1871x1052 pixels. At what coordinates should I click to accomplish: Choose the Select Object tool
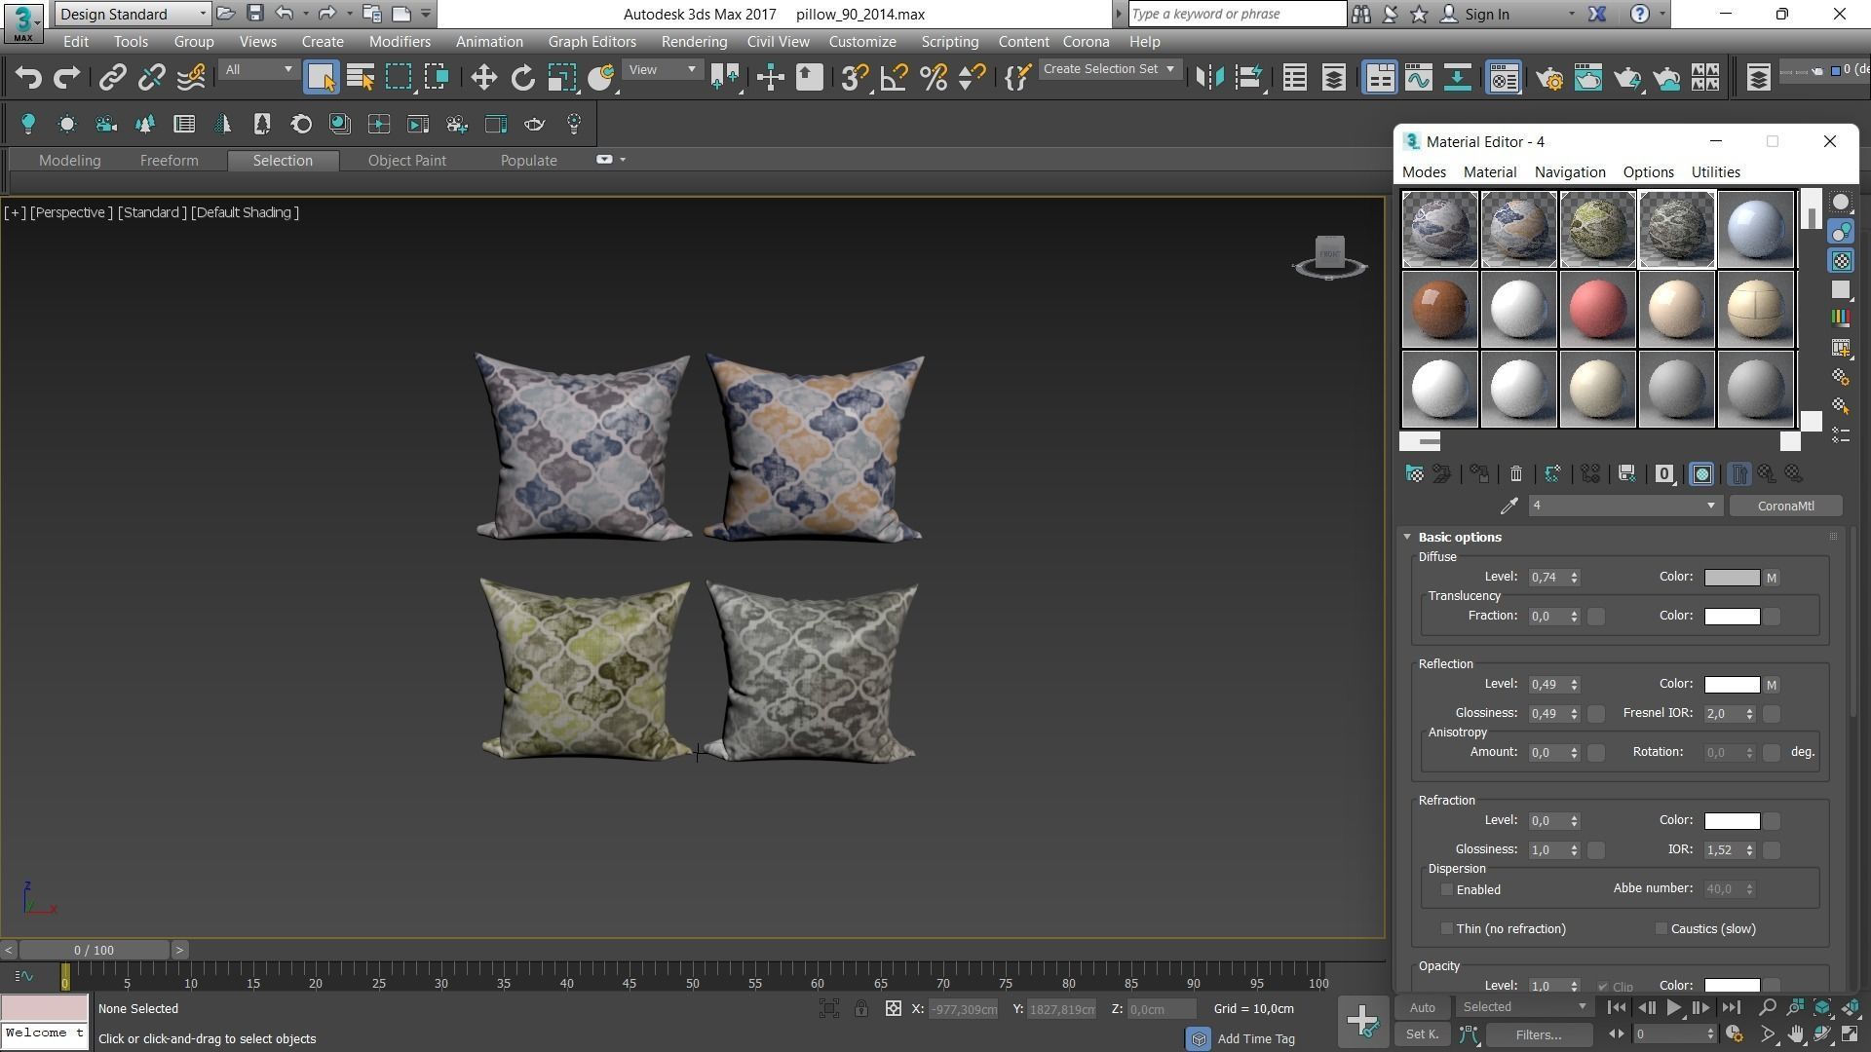pos(321,78)
